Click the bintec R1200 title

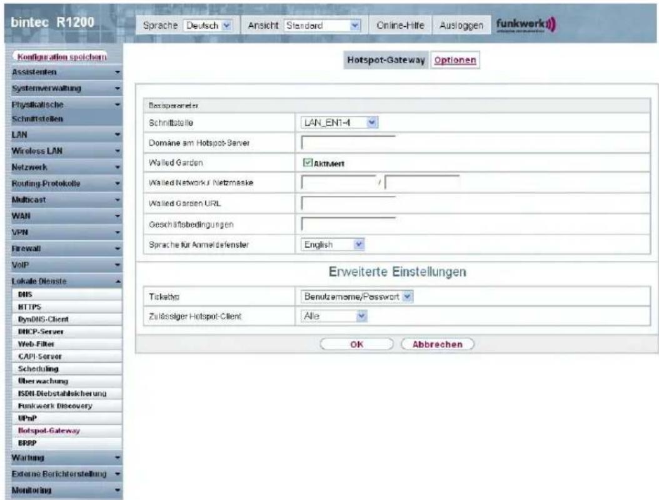pyautogui.click(x=52, y=22)
